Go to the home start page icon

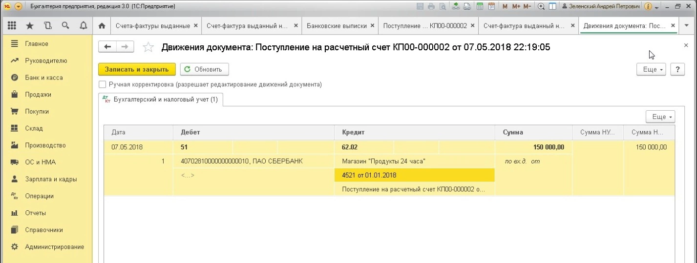102,25
